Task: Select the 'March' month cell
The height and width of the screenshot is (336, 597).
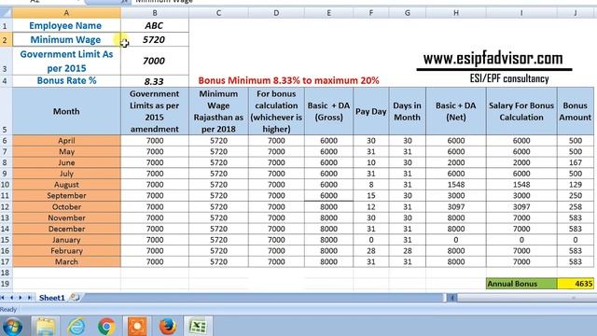Action: (x=66, y=262)
